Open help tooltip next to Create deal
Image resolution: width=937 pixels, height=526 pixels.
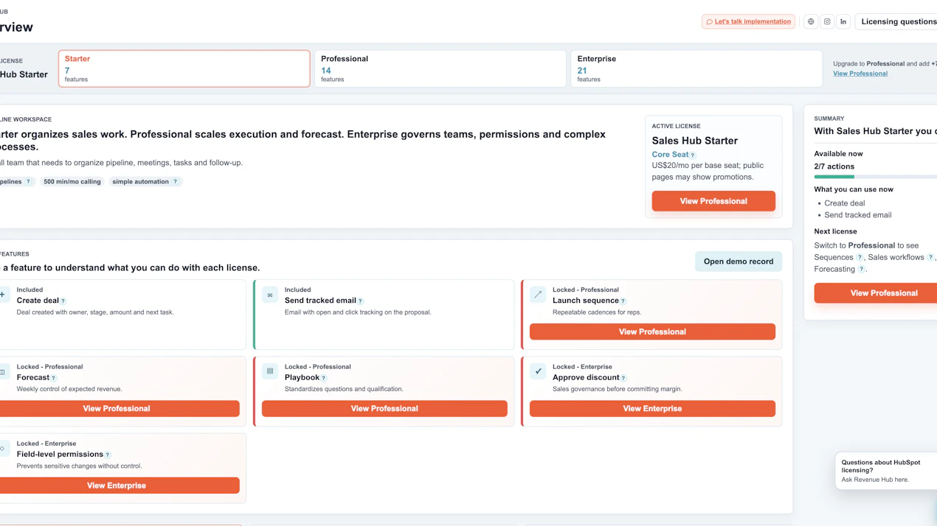pos(63,301)
